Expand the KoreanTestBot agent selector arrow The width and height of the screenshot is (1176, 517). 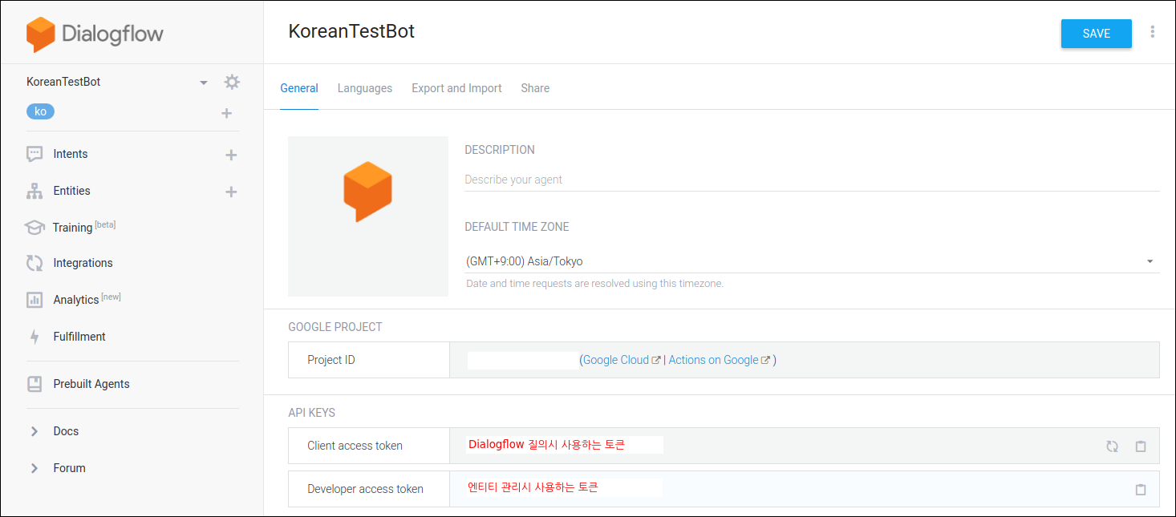pyautogui.click(x=204, y=83)
